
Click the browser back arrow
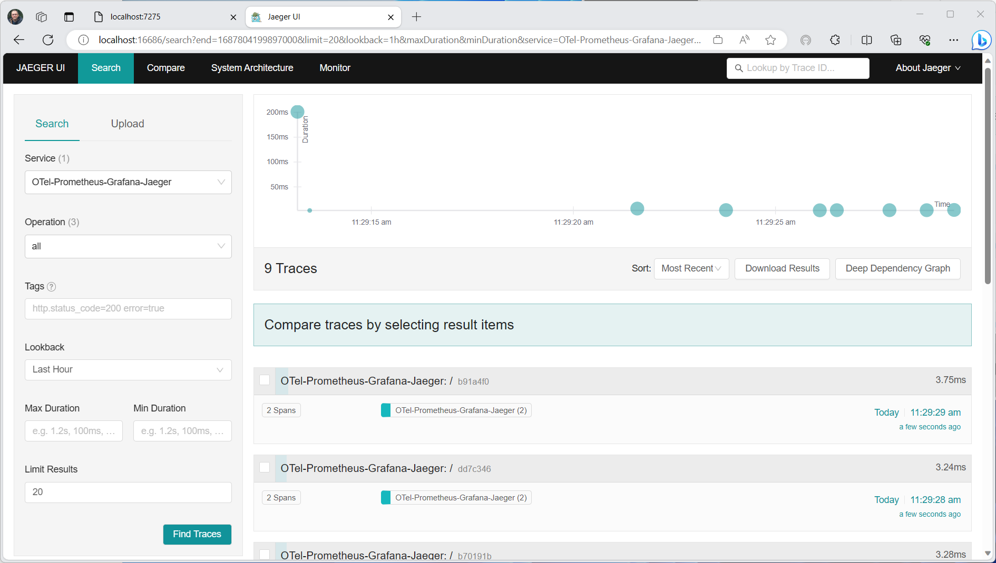[x=19, y=40]
